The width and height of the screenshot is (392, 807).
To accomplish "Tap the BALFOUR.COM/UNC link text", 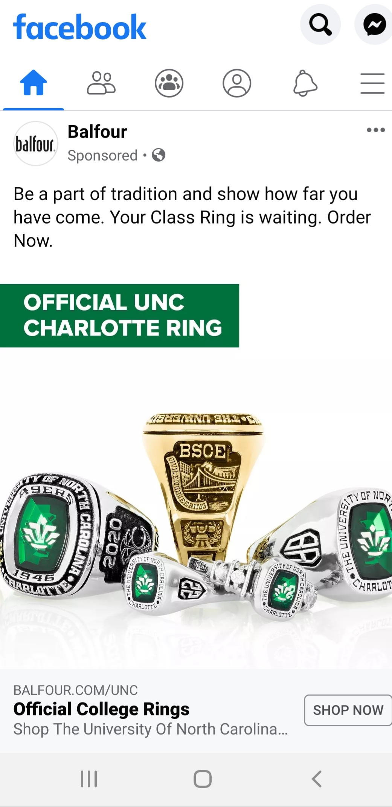I will pyautogui.click(x=76, y=690).
